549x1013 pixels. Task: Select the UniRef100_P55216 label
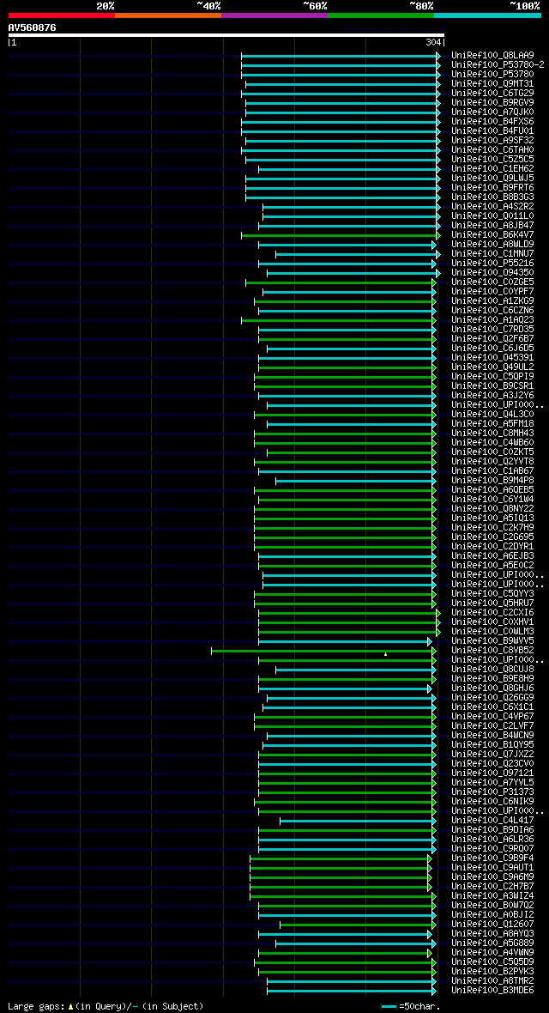(492, 263)
